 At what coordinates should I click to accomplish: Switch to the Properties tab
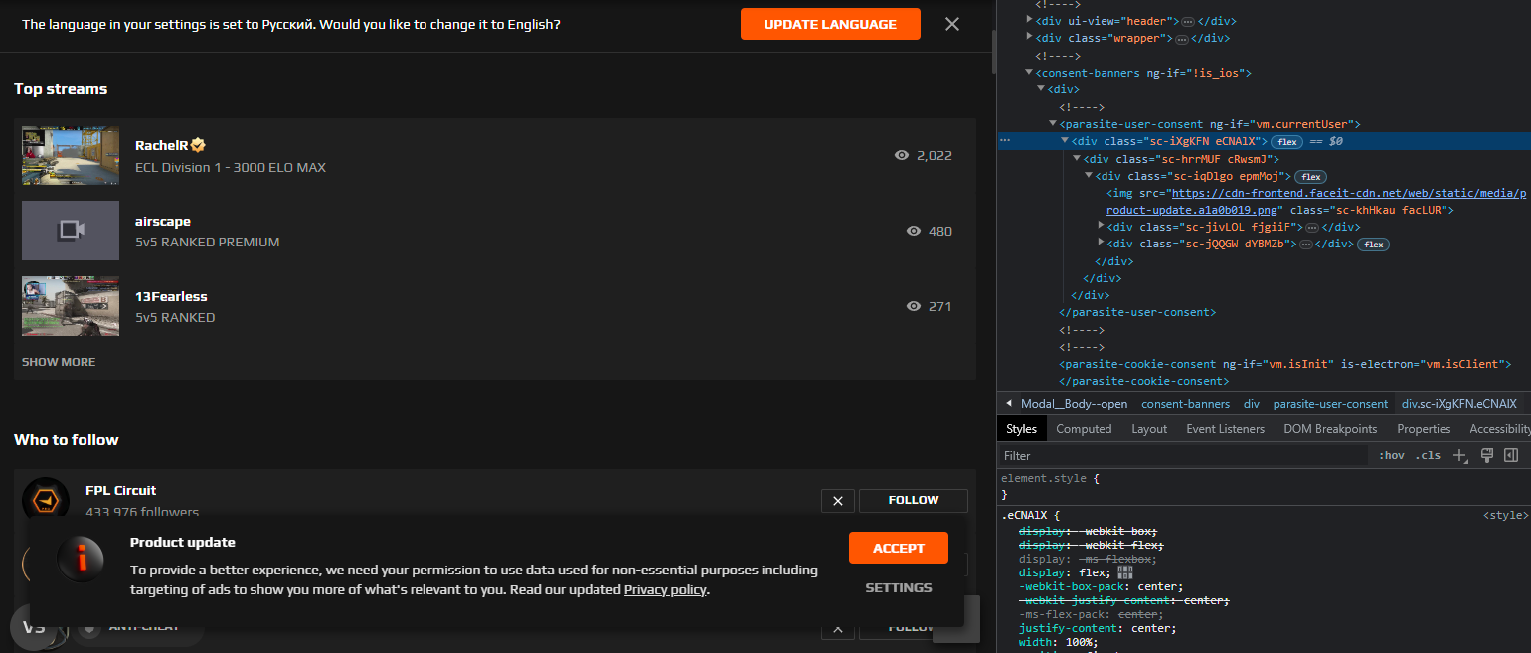[x=1424, y=429]
